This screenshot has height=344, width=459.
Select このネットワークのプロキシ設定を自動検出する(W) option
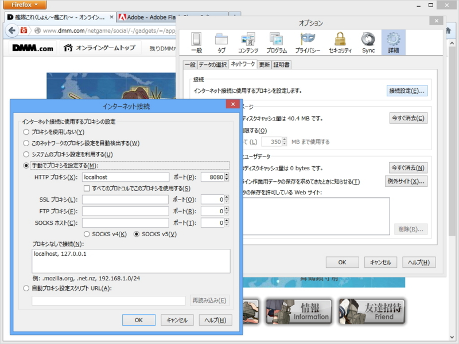point(26,143)
